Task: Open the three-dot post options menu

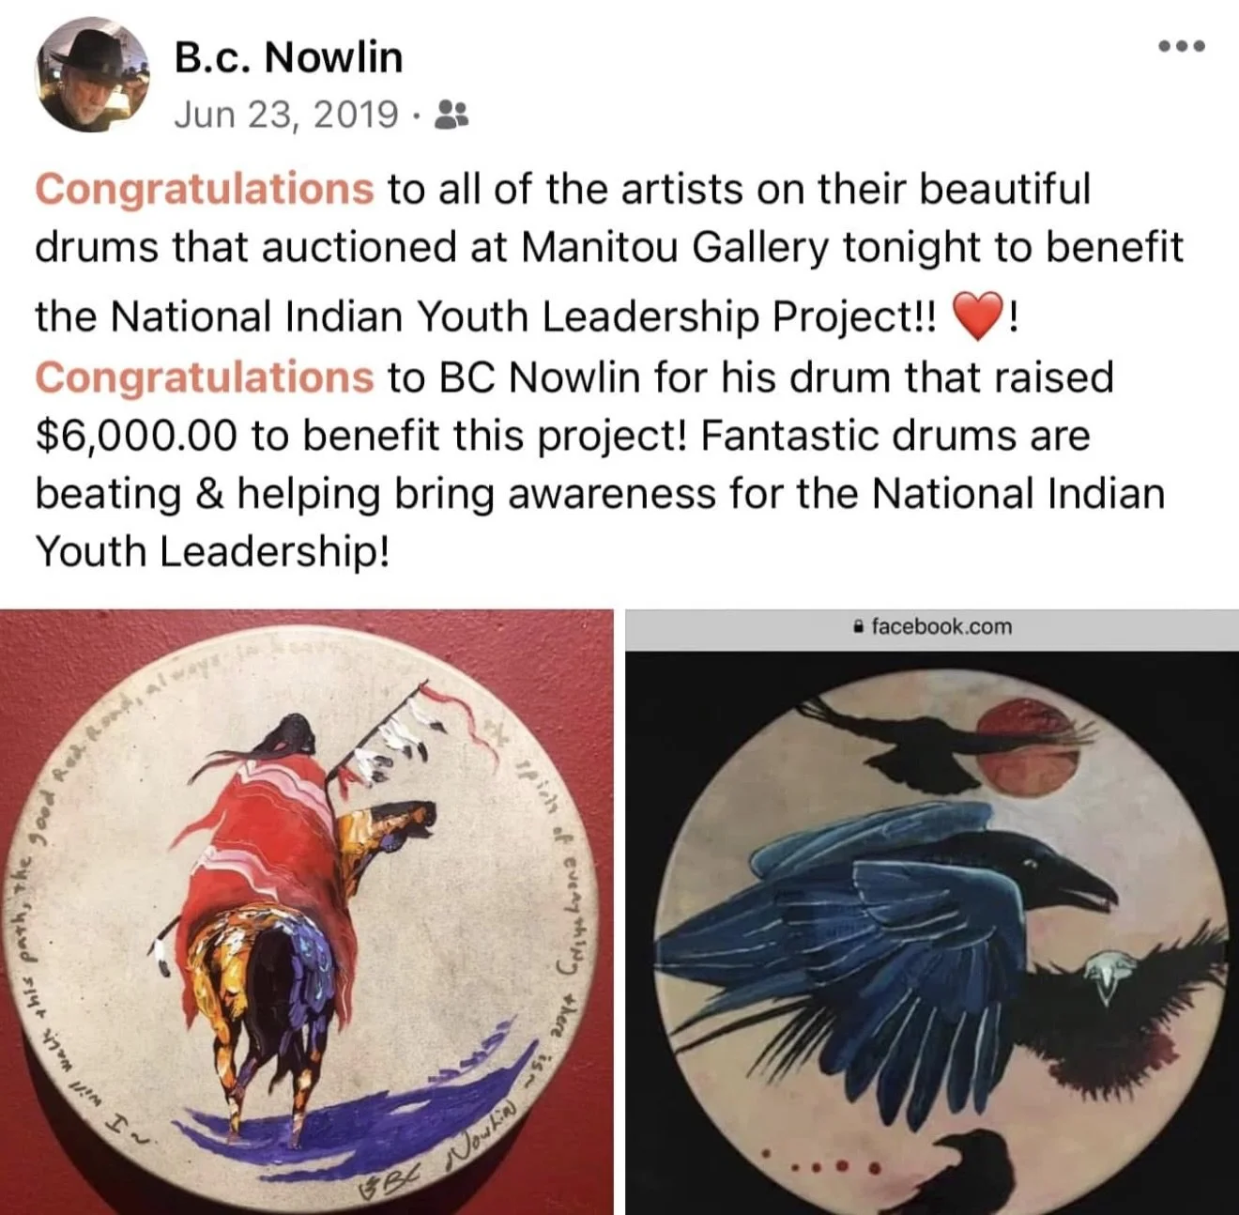Action: pos(1182,45)
